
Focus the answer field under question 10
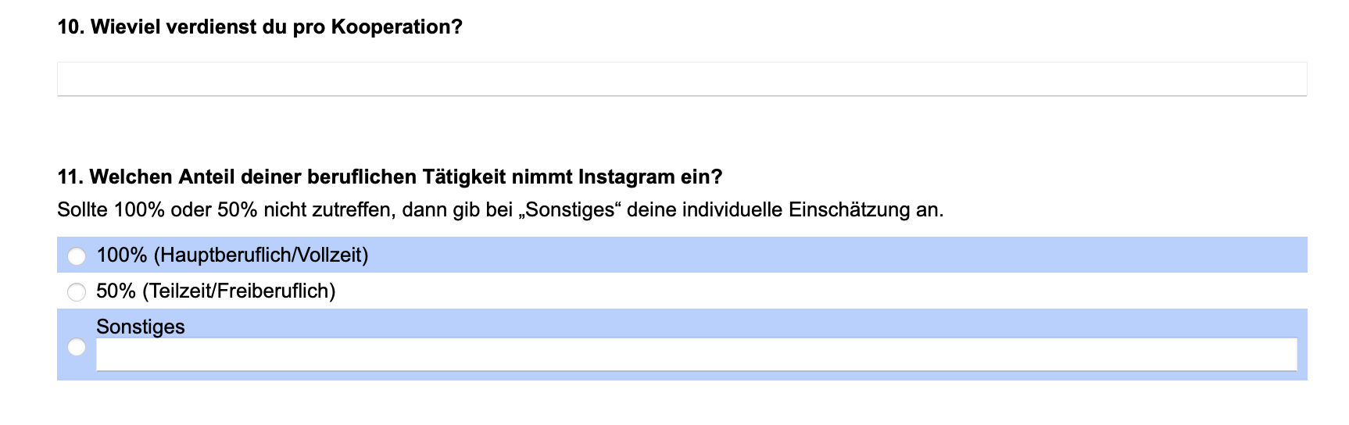pyautogui.click(x=682, y=79)
